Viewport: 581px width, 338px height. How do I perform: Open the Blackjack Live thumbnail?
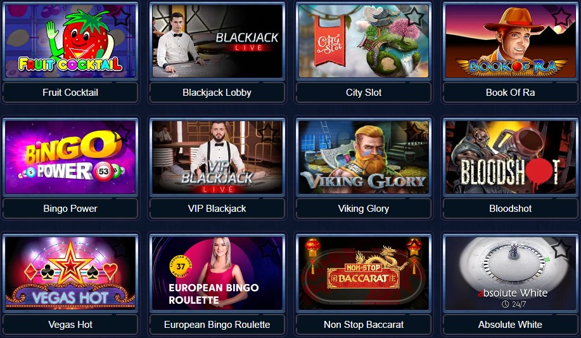[217, 41]
